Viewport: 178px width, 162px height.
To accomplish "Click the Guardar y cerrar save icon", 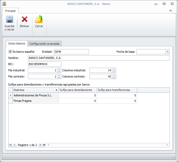I will [9, 20].
